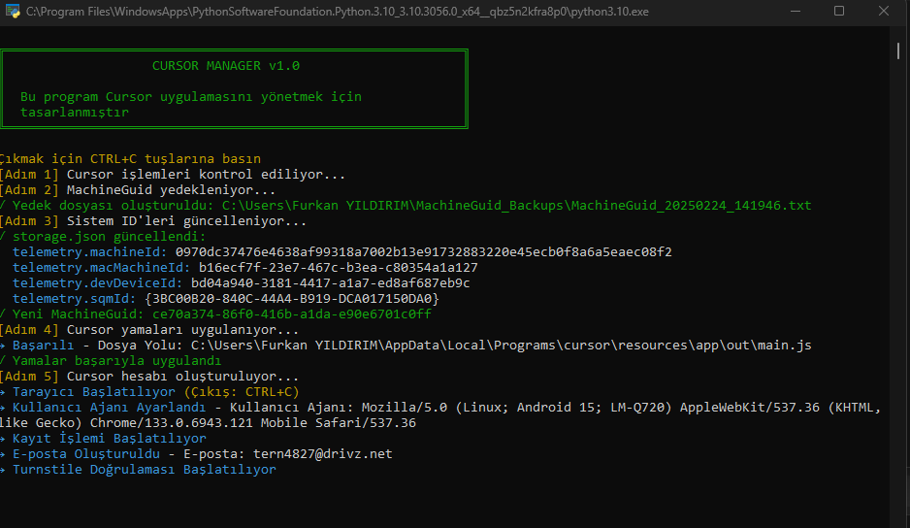Screen dimensions: 910x528
Task: Click the macMachineId value b16ecf7f-23e7
Action: click(339, 267)
